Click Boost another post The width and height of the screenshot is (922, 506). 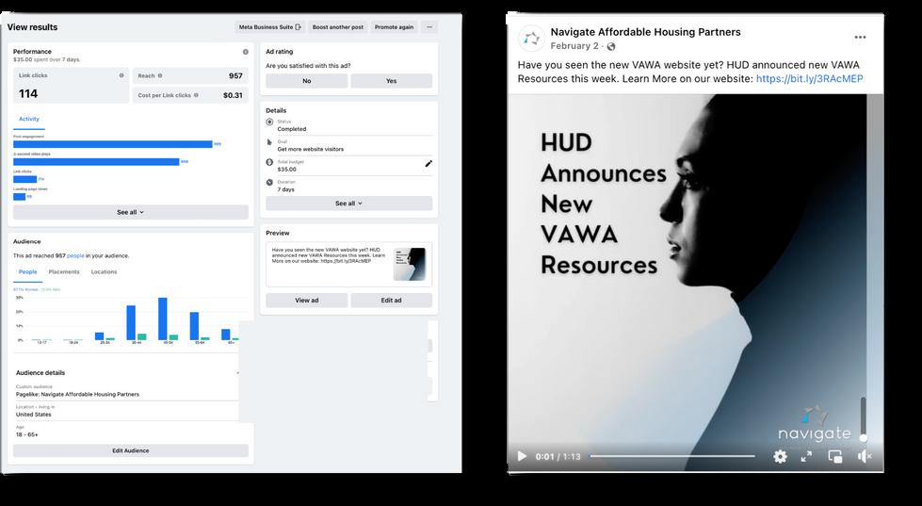[337, 27]
